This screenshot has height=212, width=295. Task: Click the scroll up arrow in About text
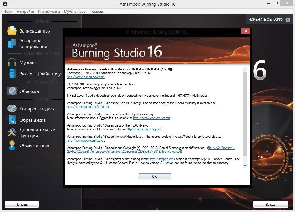[x=245, y=70]
